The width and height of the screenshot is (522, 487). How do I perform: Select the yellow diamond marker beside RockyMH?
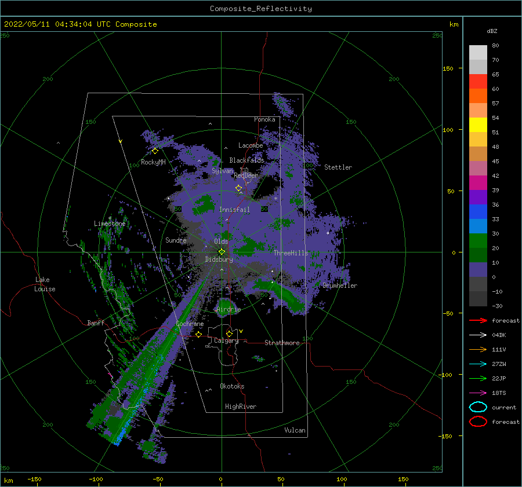tap(155, 151)
